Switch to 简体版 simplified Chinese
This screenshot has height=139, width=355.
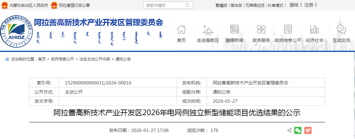236,5
